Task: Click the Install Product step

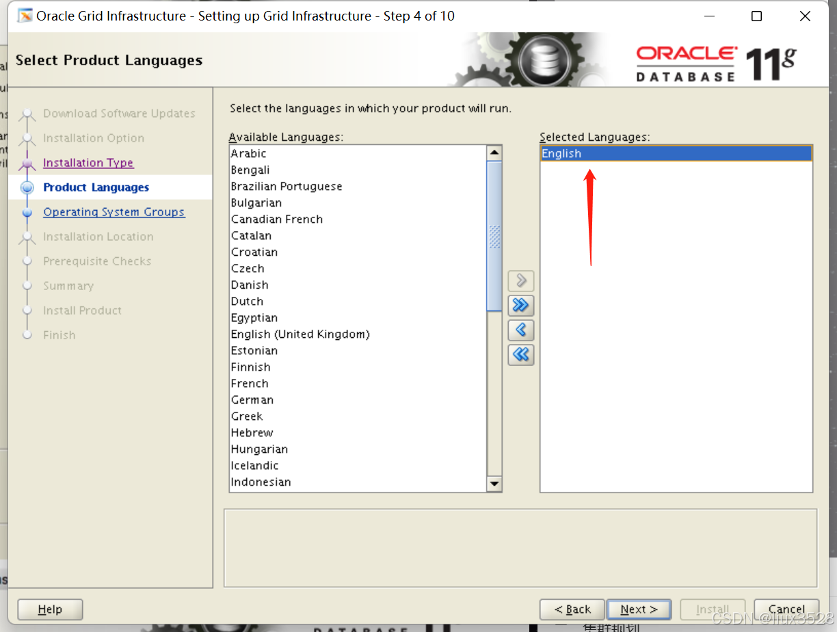Action: point(82,311)
